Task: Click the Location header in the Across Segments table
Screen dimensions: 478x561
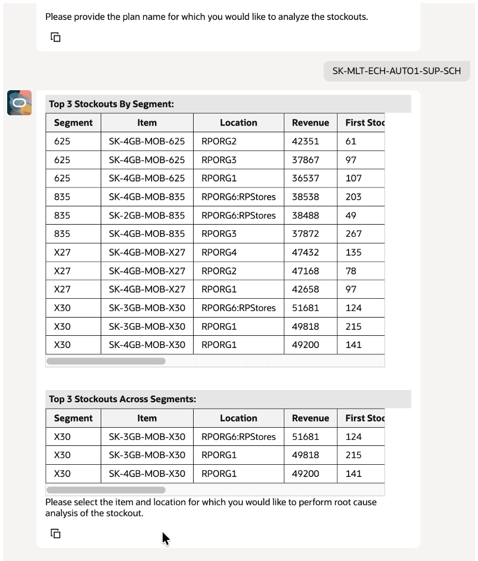Action: point(238,418)
